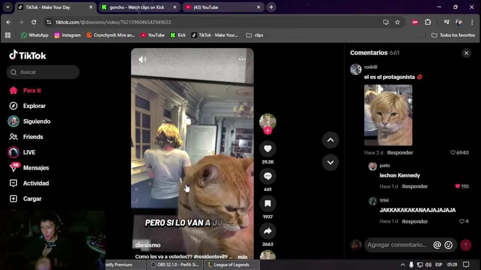Click the Agregar comentario input field
This screenshot has height=270, width=481.
397,245
